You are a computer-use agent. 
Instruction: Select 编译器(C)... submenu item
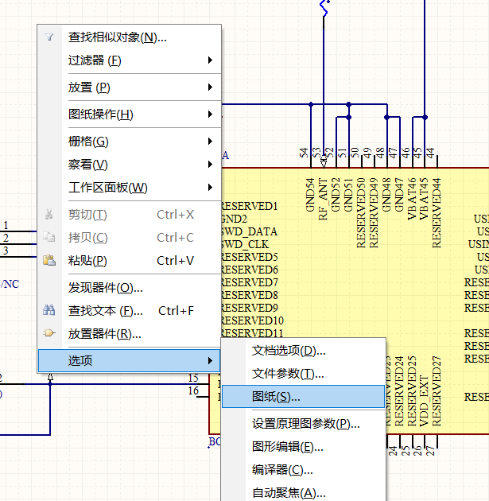pos(303,470)
